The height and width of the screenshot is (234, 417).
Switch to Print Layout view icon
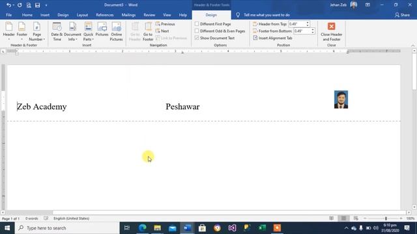(x=343, y=218)
